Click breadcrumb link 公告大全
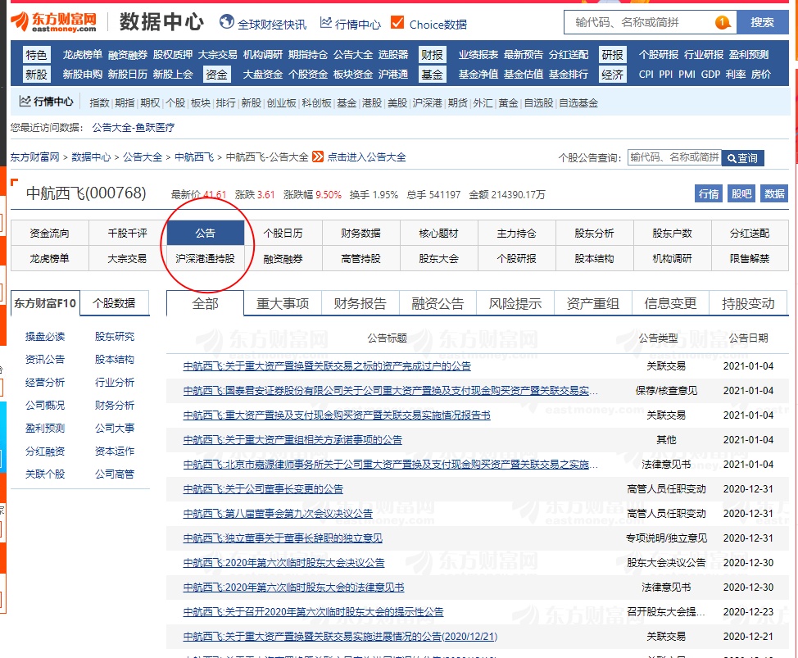Viewport: 798px width, 658px height. coord(143,157)
